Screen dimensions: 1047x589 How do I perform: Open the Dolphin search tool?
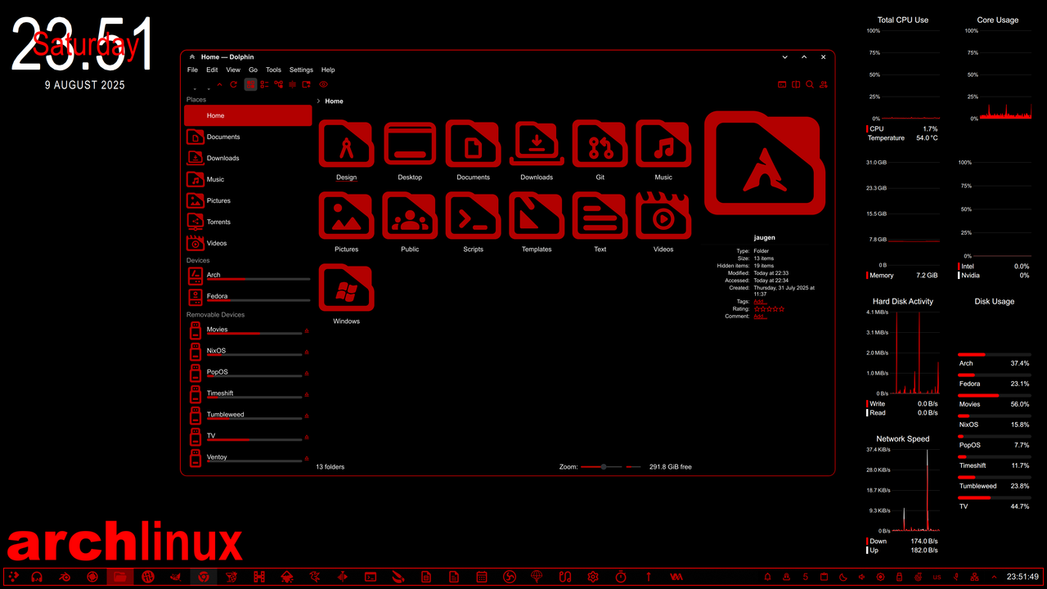point(810,84)
